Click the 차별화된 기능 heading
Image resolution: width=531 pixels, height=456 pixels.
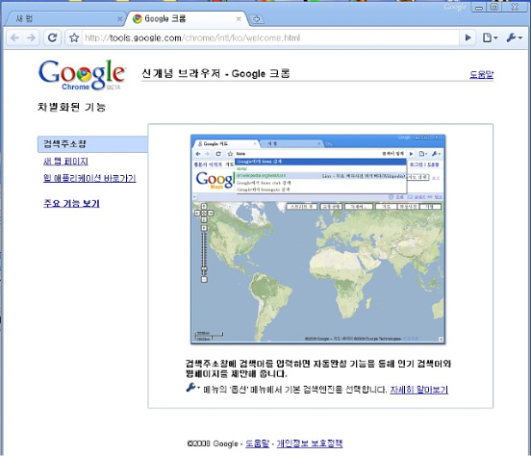72,107
